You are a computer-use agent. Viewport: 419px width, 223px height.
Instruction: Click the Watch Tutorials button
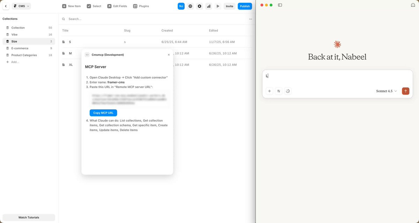29,217
